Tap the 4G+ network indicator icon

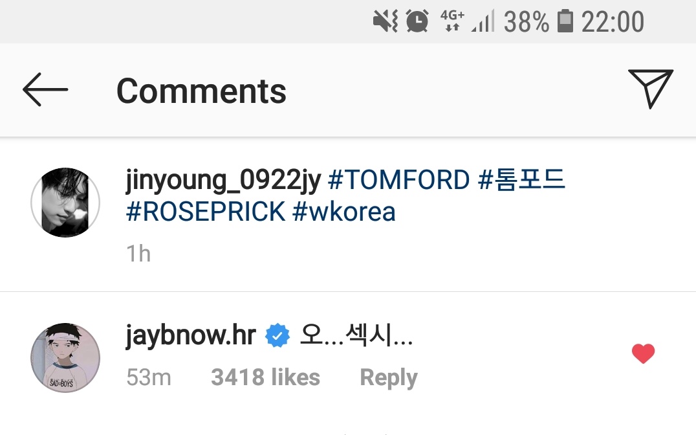[x=452, y=21]
